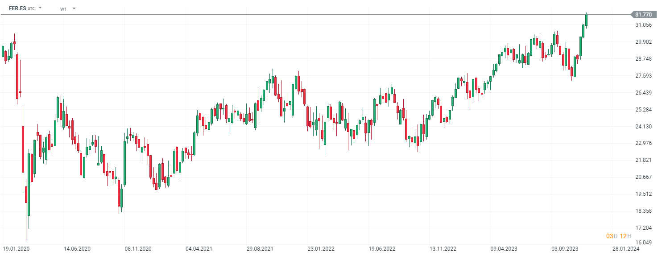
Task: Click the 31.056 price axis label
Action: (644, 25)
